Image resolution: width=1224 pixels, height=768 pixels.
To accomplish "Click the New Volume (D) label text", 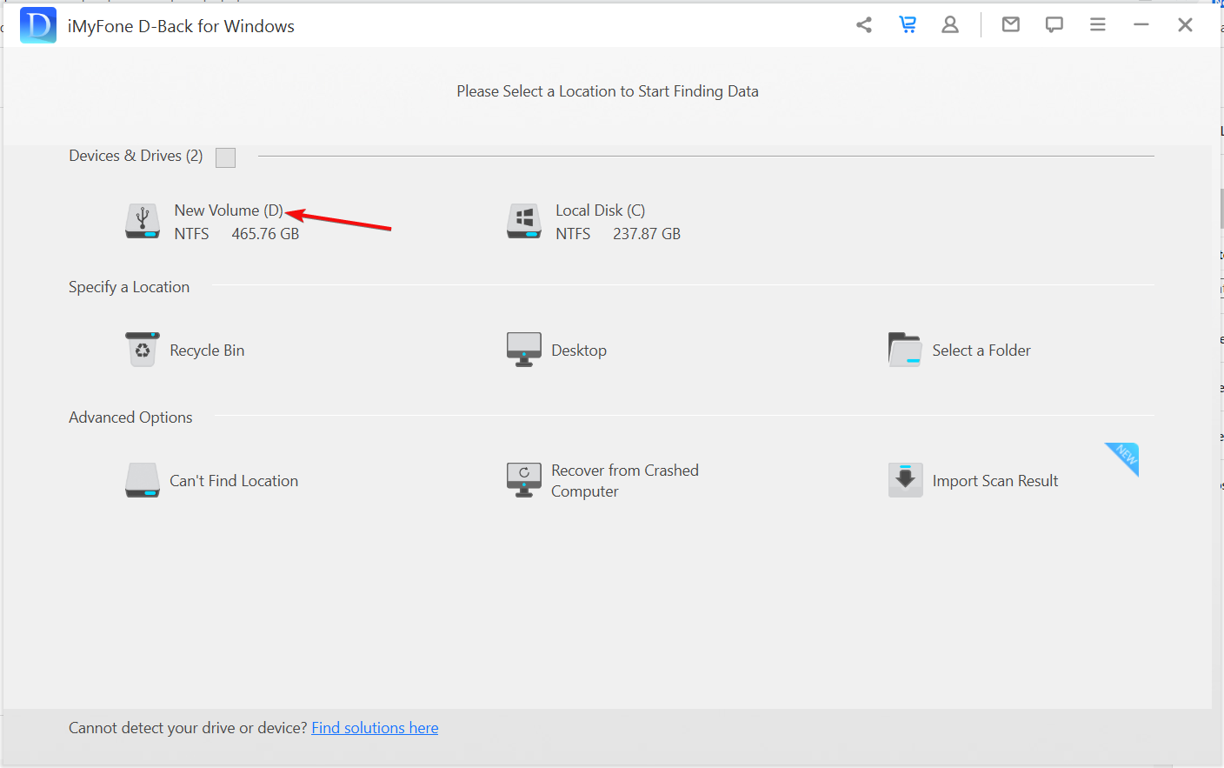I will tap(228, 210).
